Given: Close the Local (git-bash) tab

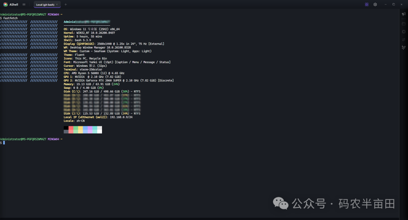Looking at the screenshot, I should (57, 5).
